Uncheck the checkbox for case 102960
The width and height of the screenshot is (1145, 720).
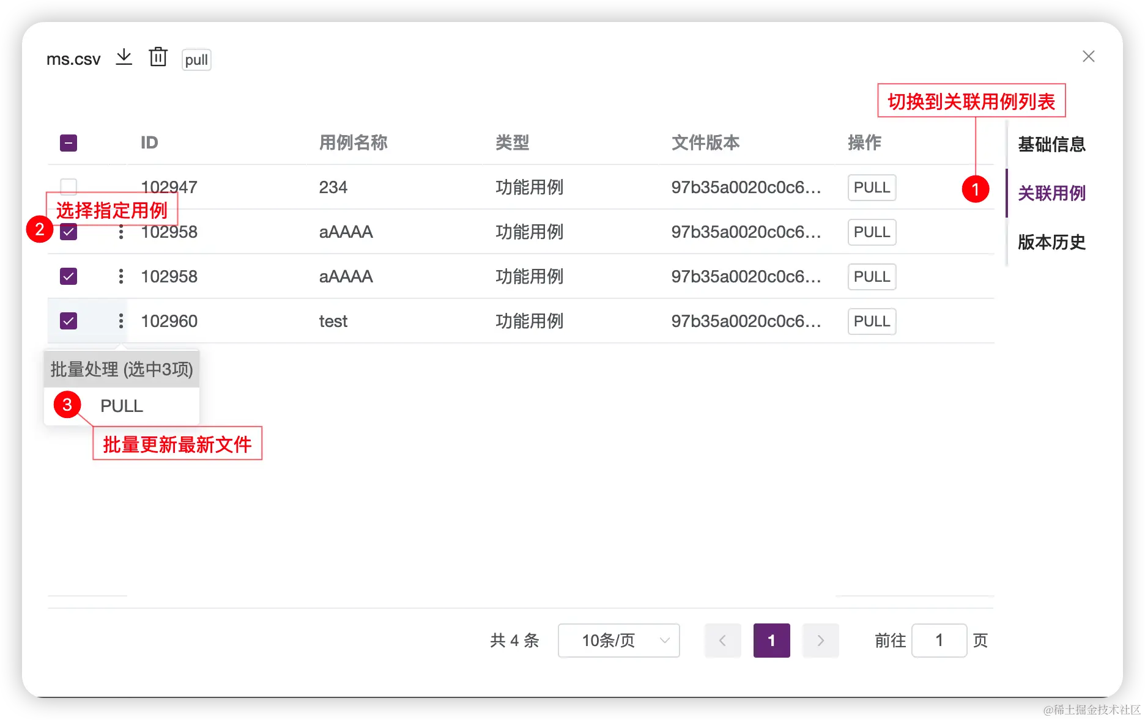pyautogui.click(x=68, y=320)
